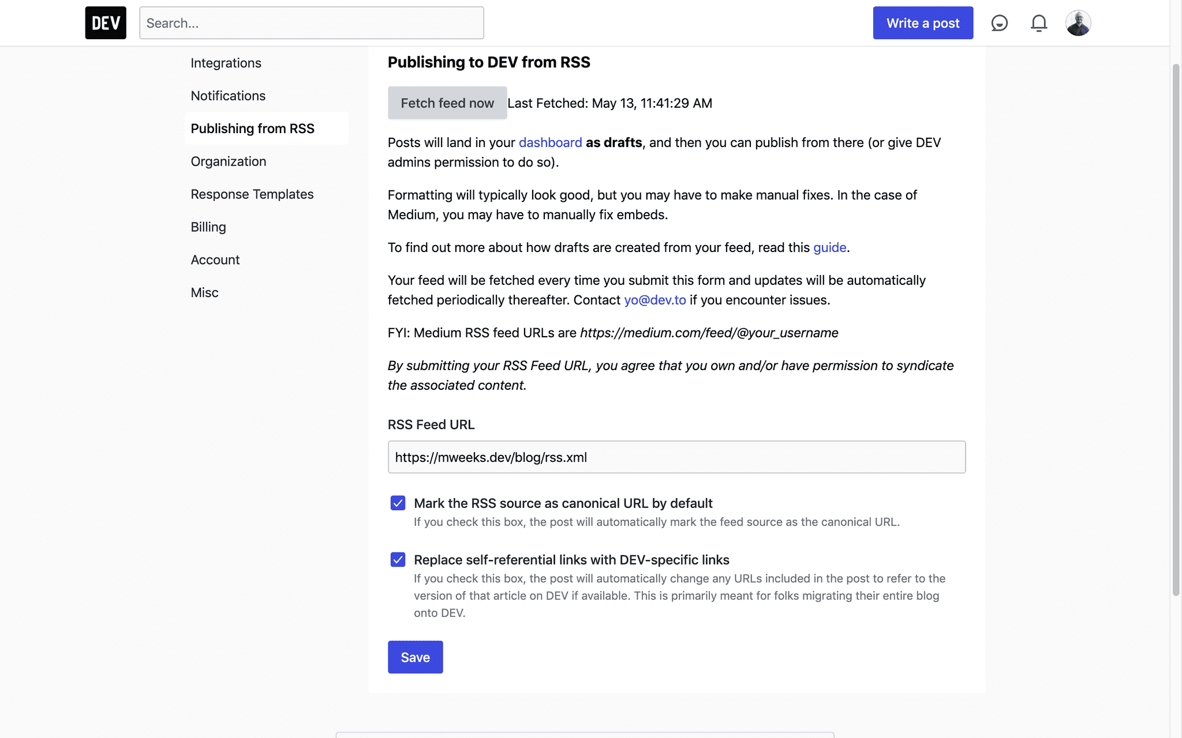Open Organization settings
Image resolution: width=1182 pixels, height=738 pixels.
point(228,161)
